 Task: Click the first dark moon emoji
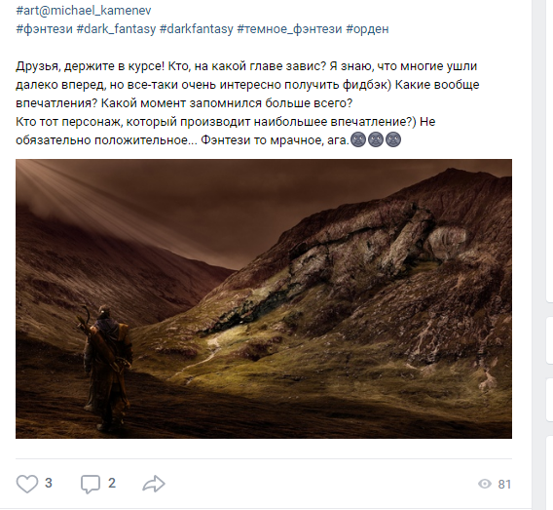pyautogui.click(x=358, y=139)
